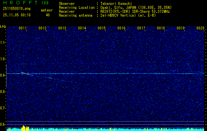Image resolution: width=207 pixels, height=131 pixels.
Task: Click the kHz axis unit label
Action: pos(3,27)
